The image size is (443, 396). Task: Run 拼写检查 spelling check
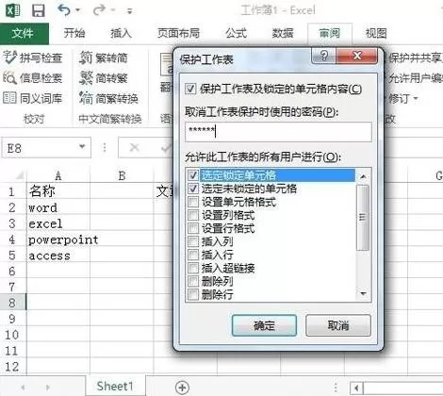(x=33, y=58)
